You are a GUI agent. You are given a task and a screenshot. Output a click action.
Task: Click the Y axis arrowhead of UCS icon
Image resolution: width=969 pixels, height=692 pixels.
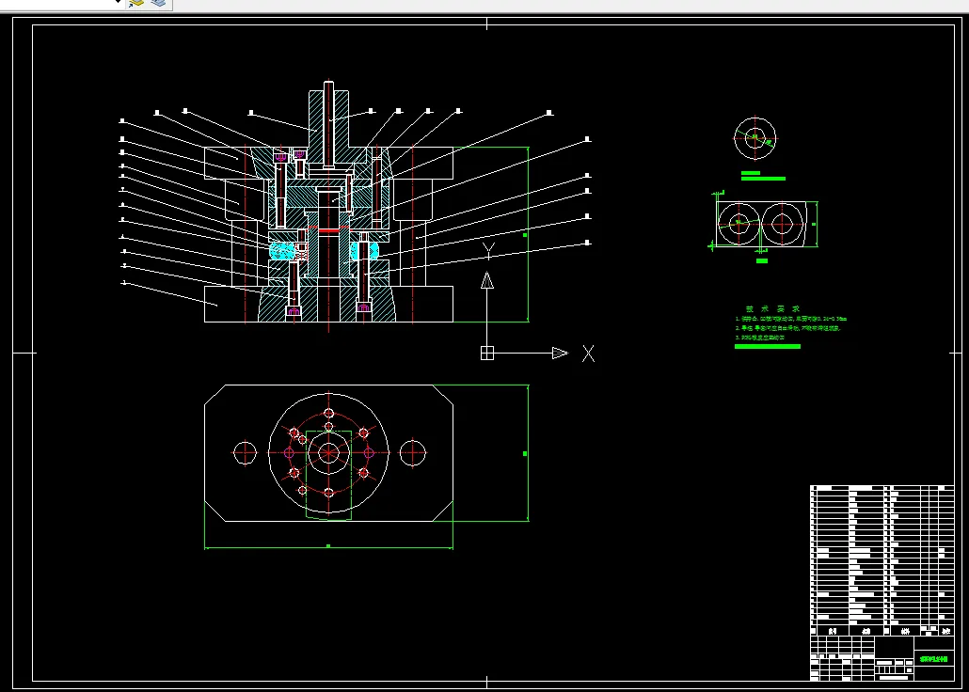point(486,280)
